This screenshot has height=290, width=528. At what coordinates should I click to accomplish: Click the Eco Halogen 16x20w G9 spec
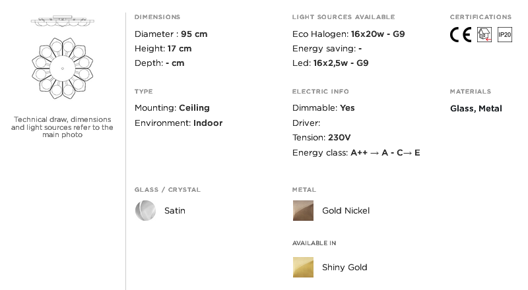point(348,34)
